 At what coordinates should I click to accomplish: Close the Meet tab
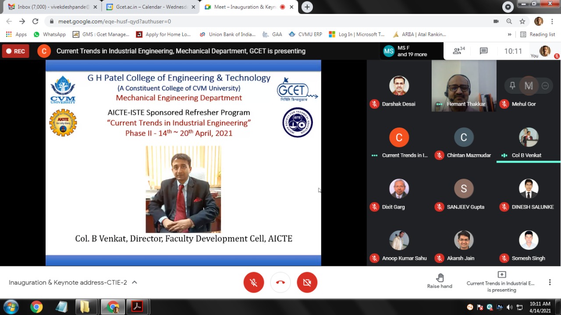point(291,7)
